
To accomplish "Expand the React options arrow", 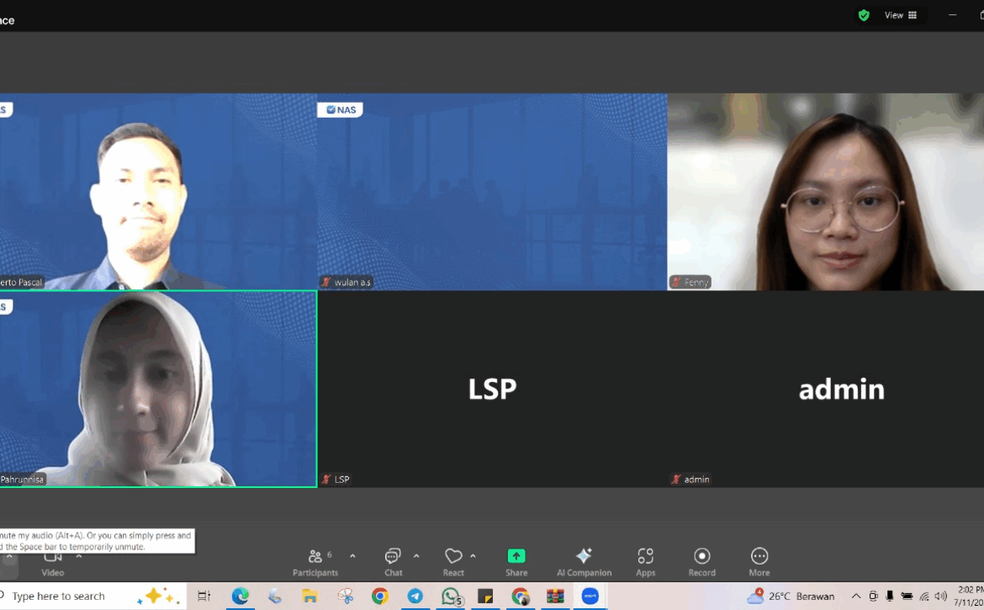I will coord(473,556).
